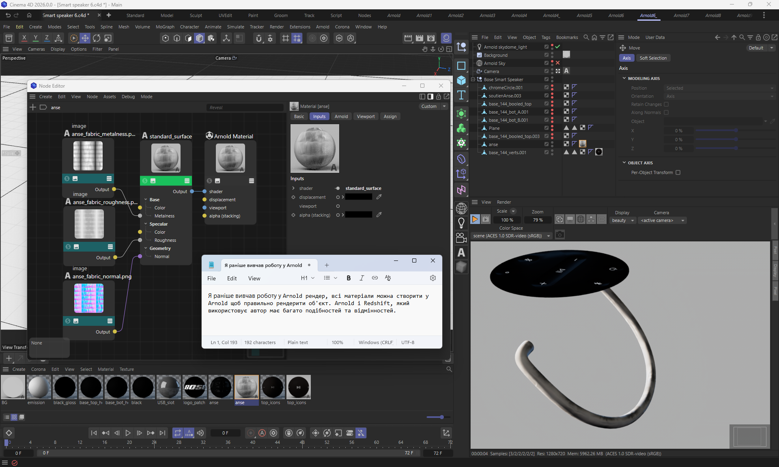The image size is (779, 467).
Task: Select the Rotate tool in top toolbar
Action: point(97,38)
